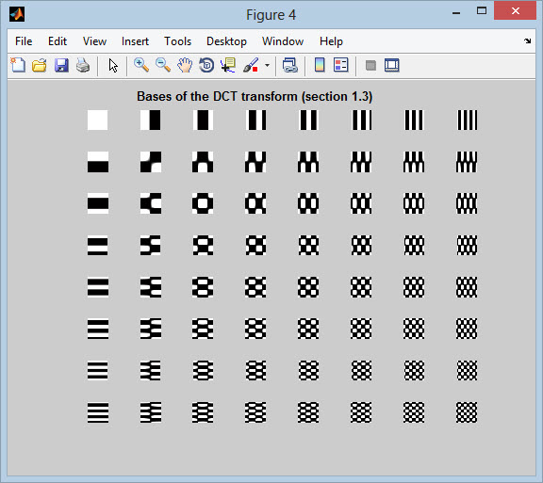Insert a legend using the toolbar icon
This screenshot has width=543, height=483.
pyautogui.click(x=340, y=65)
